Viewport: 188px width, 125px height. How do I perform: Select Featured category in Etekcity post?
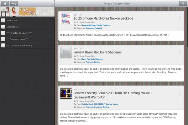(x=89, y=107)
